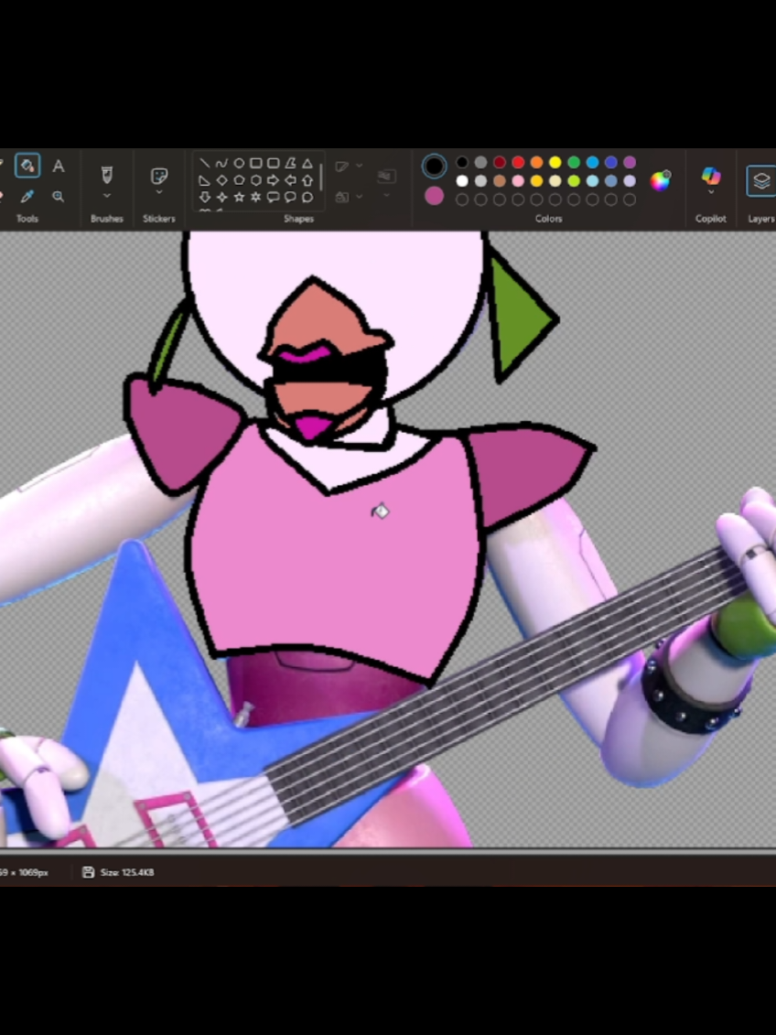Image resolution: width=776 pixels, height=1035 pixels.
Task: Click the Shapes gallery scrollbar
Action: pos(321,177)
